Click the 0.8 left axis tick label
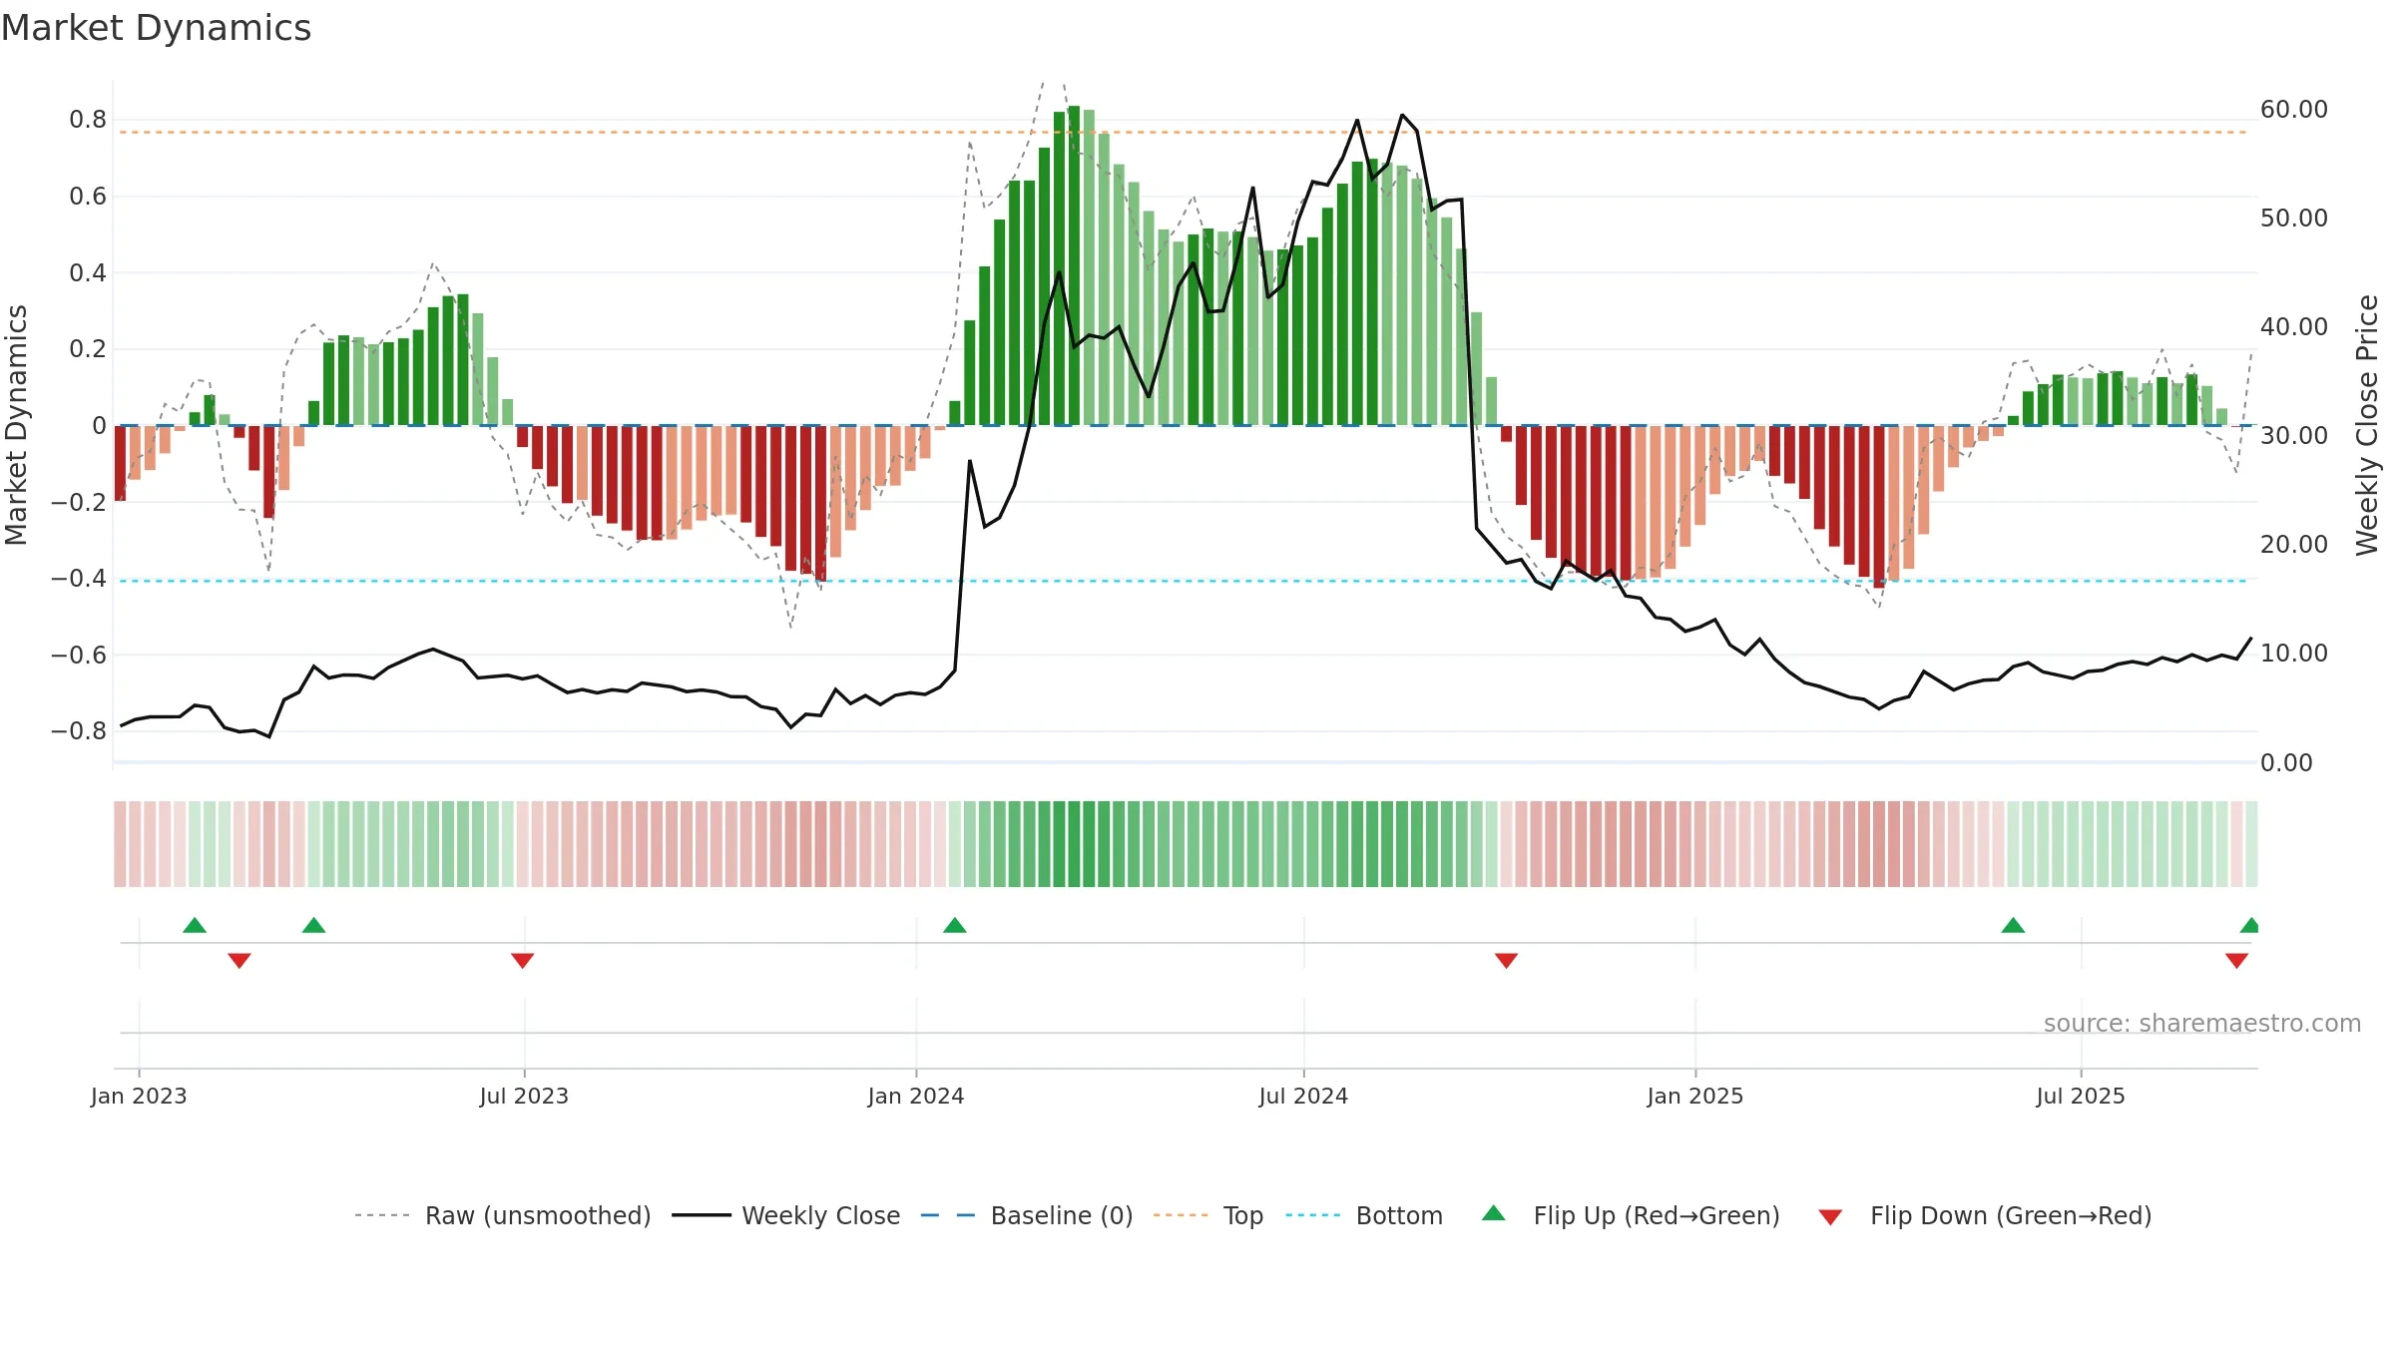The height and width of the screenshot is (1347, 2395). (x=88, y=120)
